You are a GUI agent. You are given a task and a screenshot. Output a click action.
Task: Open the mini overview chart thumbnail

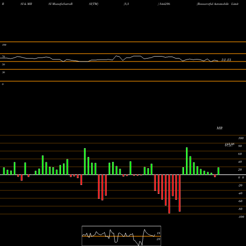tap(122, 236)
